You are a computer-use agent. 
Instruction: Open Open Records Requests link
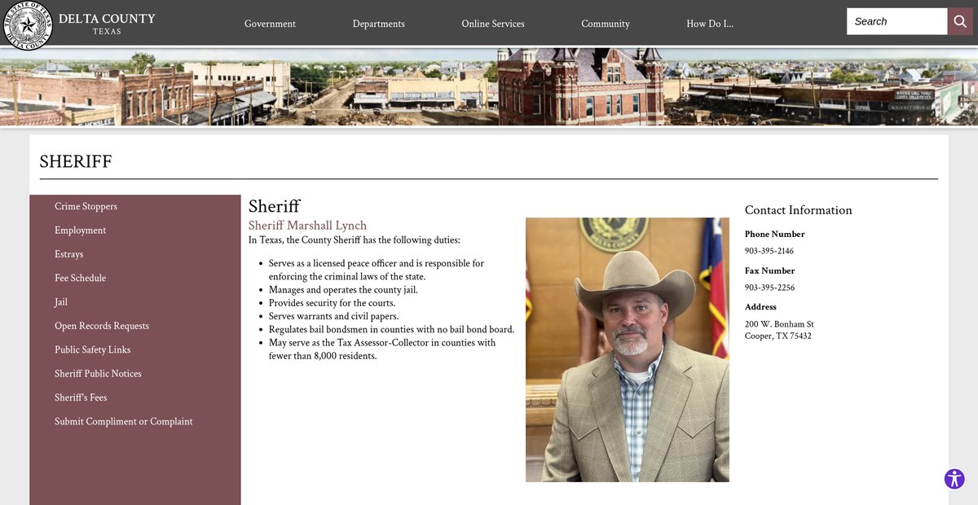click(102, 326)
